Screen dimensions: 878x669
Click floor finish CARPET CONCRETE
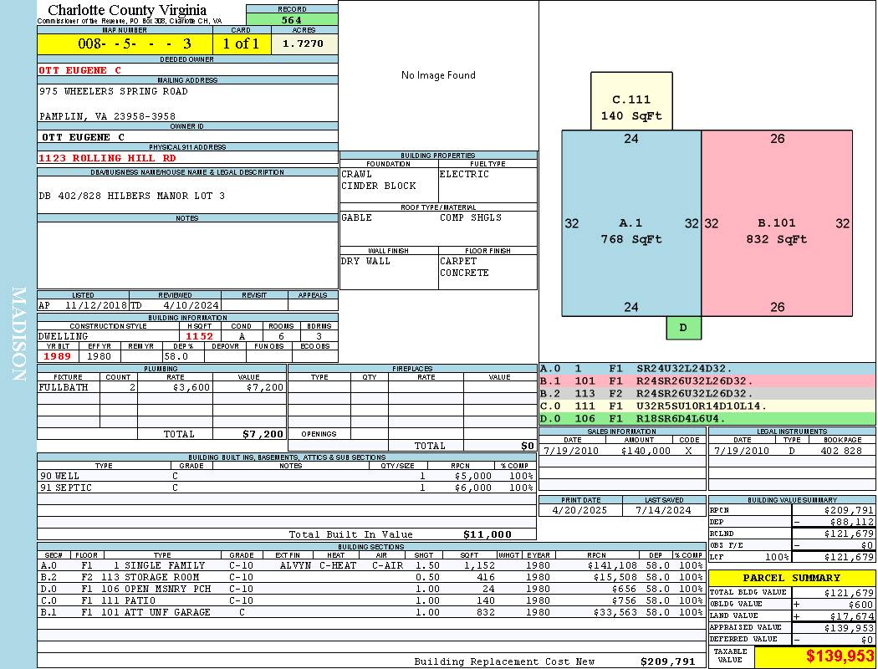(464, 267)
